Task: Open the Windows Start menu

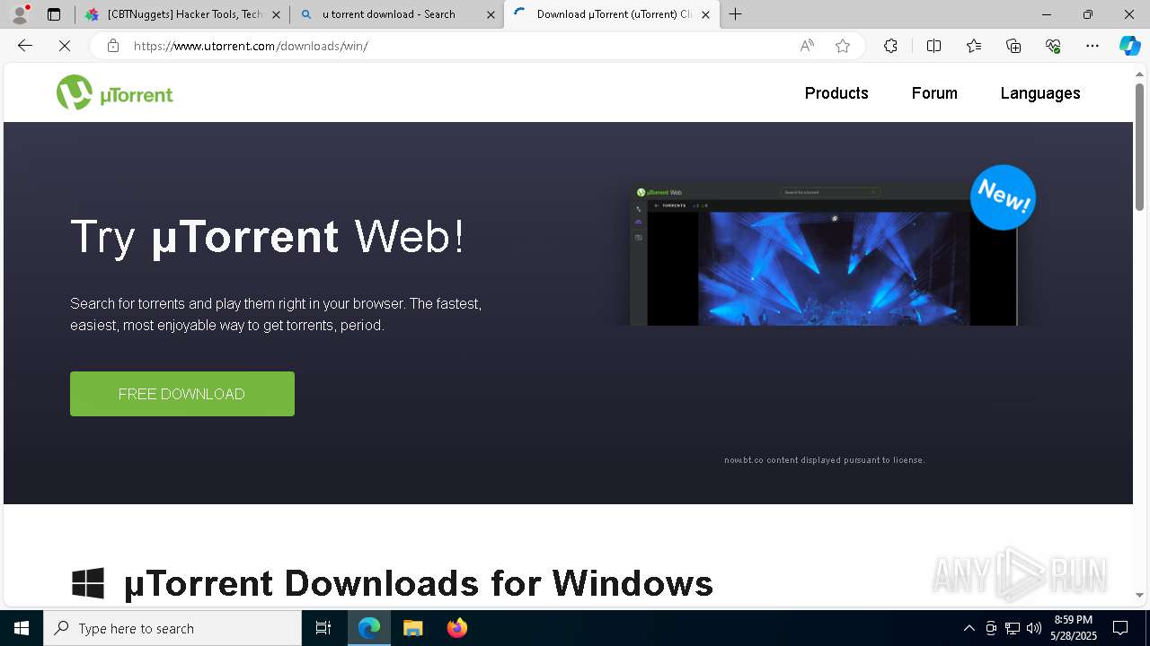Action: pyautogui.click(x=22, y=628)
